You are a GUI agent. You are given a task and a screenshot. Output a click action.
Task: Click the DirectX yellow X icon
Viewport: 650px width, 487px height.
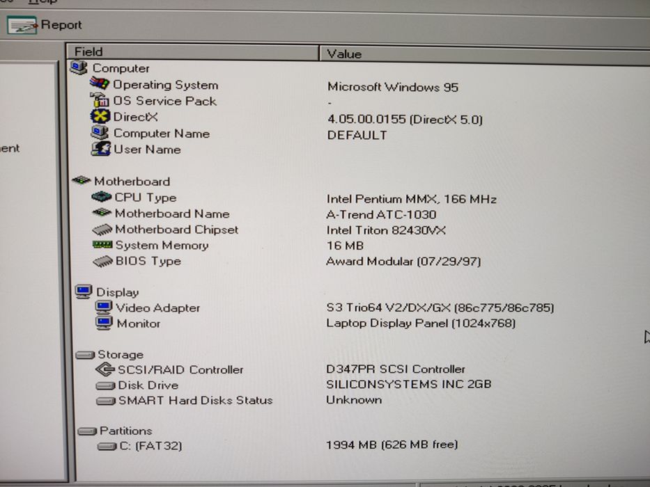(x=100, y=116)
